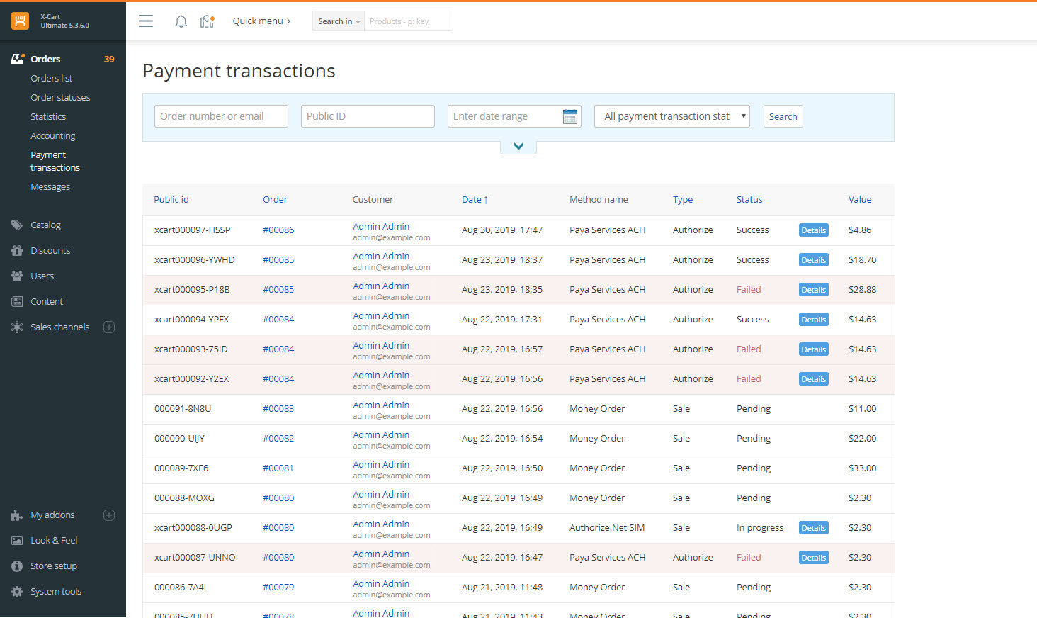Select Orders list in sidebar
The image size is (1037, 618).
coord(52,79)
